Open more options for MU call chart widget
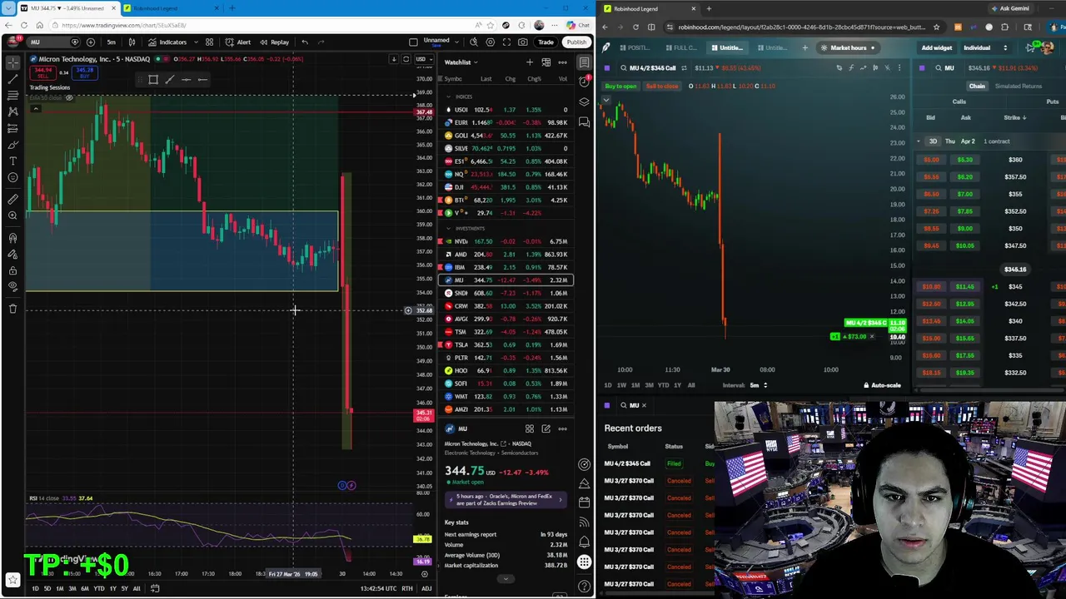The height and width of the screenshot is (599, 1066). coord(899,67)
